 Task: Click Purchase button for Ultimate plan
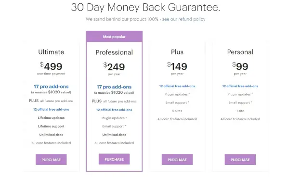[51, 160]
